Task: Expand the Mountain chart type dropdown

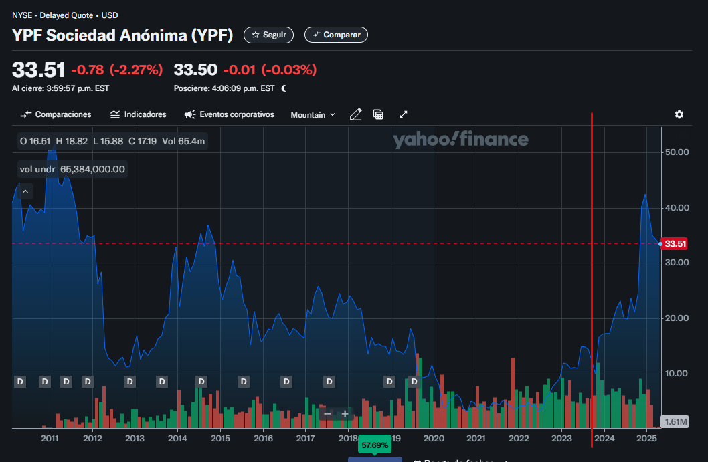Action: (313, 114)
